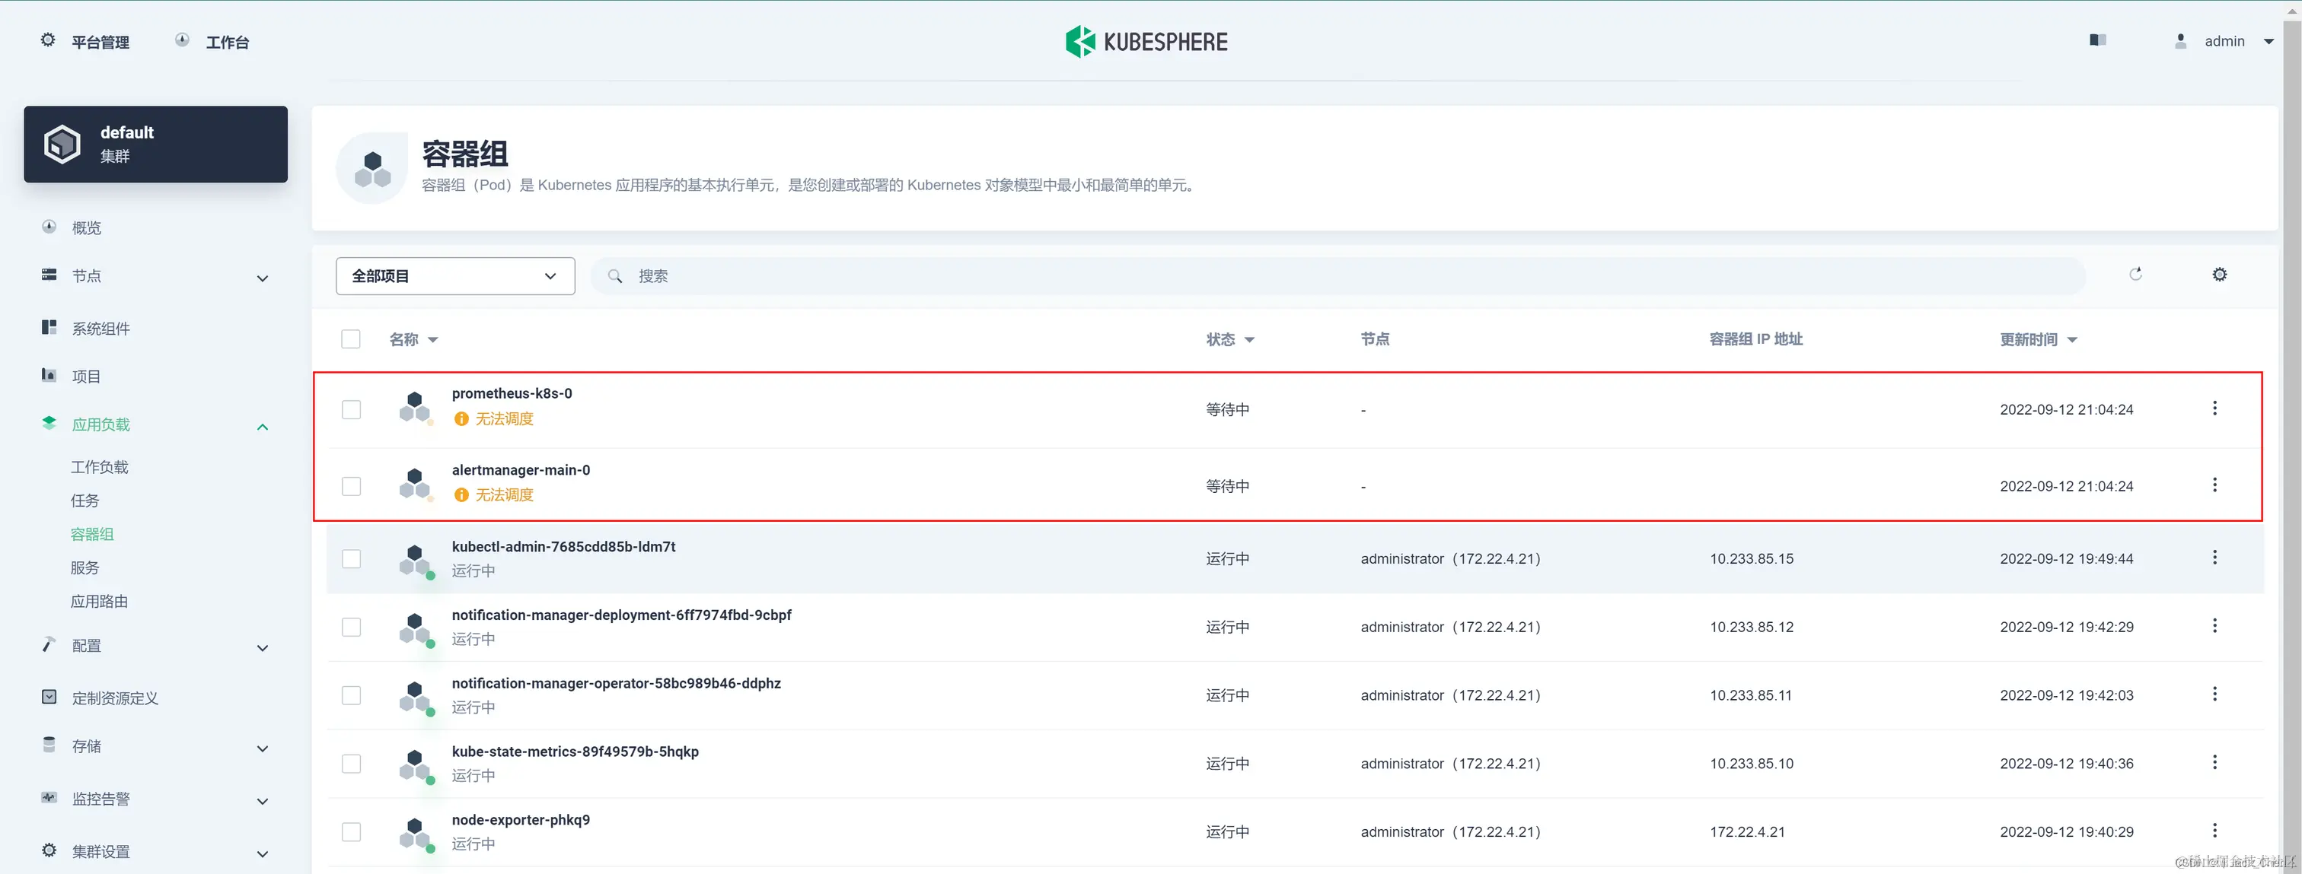Open more actions for node-exporter-phkq9 row

click(2214, 831)
